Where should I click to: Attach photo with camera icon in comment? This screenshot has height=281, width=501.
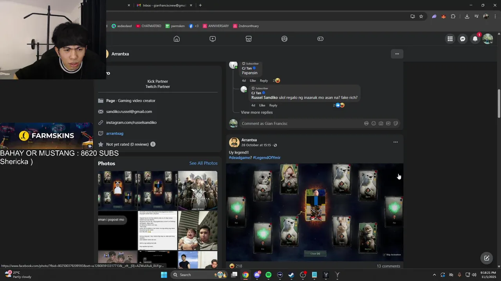[381, 123]
